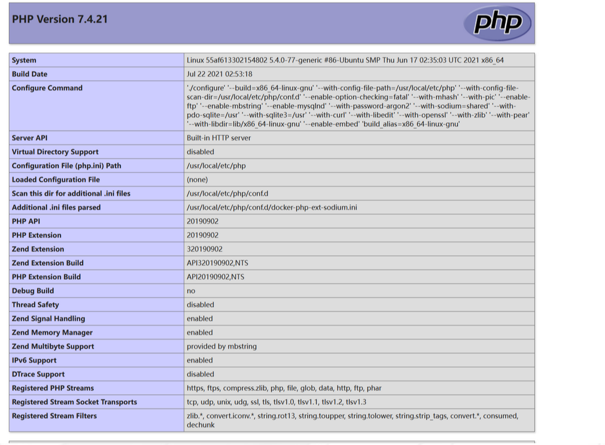Select the 'provided by mbstring' value
The image size is (605, 445).
[221, 347]
